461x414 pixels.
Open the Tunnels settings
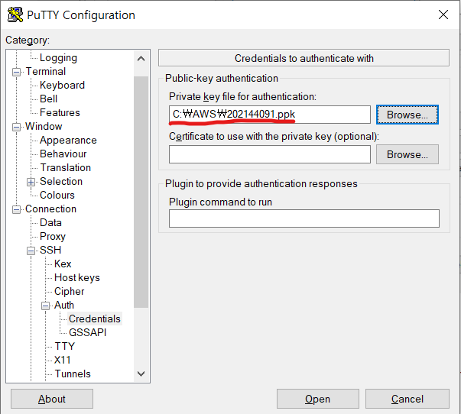click(x=73, y=374)
